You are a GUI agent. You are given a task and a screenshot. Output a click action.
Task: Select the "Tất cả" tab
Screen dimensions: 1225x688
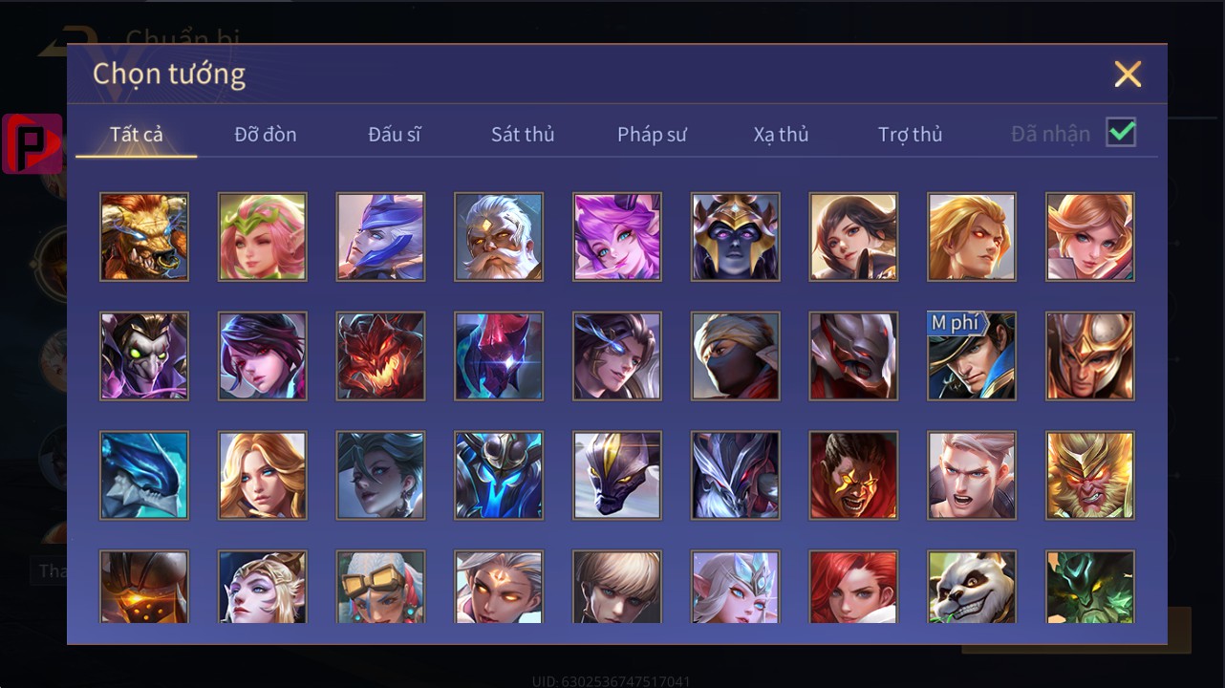click(137, 135)
